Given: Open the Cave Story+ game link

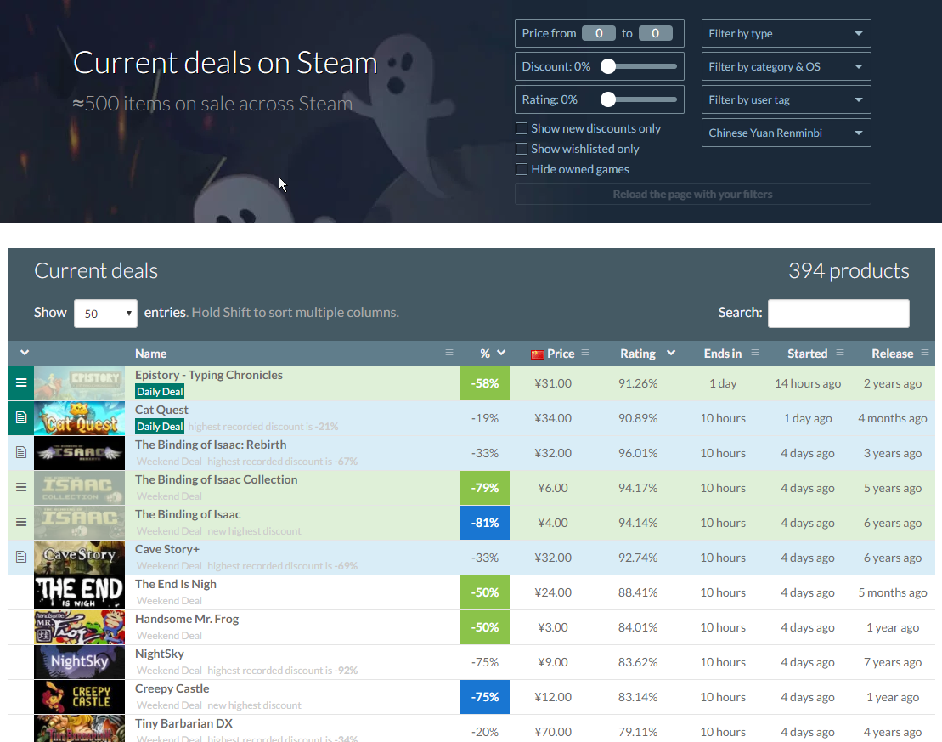Looking at the screenshot, I should point(167,549).
